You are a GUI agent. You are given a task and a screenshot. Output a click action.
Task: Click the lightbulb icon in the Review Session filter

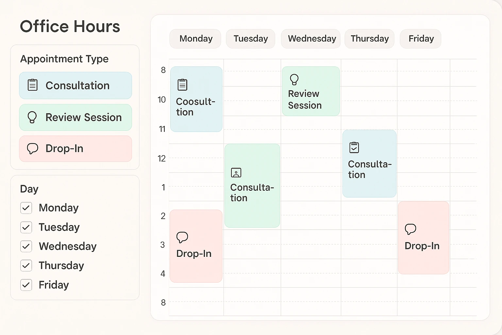pyautogui.click(x=32, y=117)
